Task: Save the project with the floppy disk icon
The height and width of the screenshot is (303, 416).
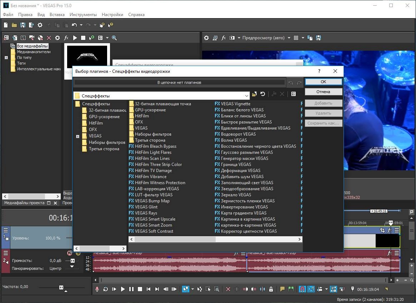Action: 23,25
